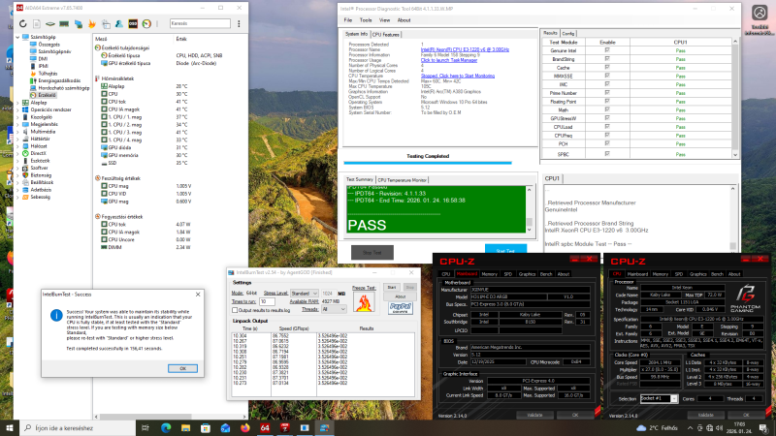Viewport: 776px width, 436px height.
Task: Click the PayPal donate image in IntelBurnTest
Action: click(x=401, y=308)
